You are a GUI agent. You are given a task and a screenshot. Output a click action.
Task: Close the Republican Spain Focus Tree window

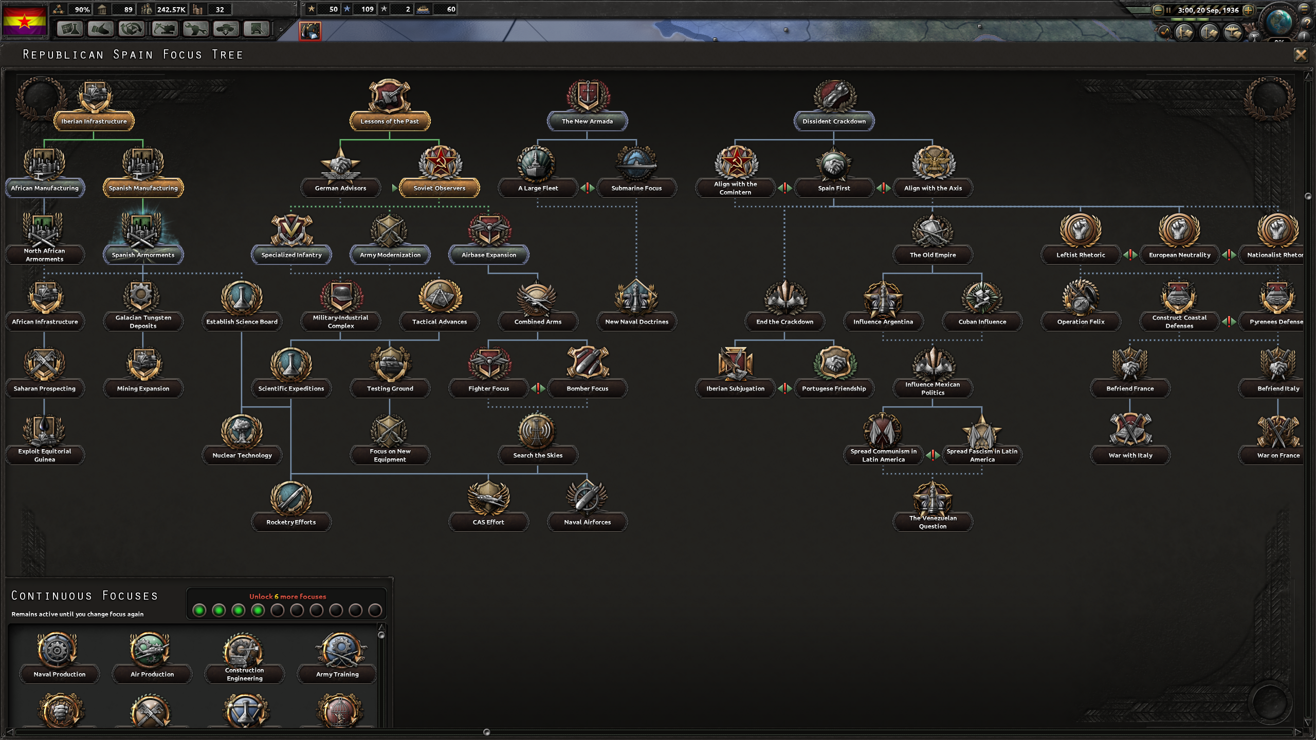point(1301,54)
